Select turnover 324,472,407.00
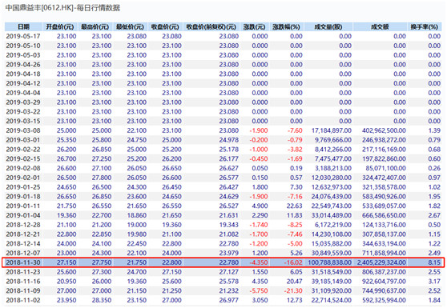This screenshot has height=308, width=447. (384, 178)
